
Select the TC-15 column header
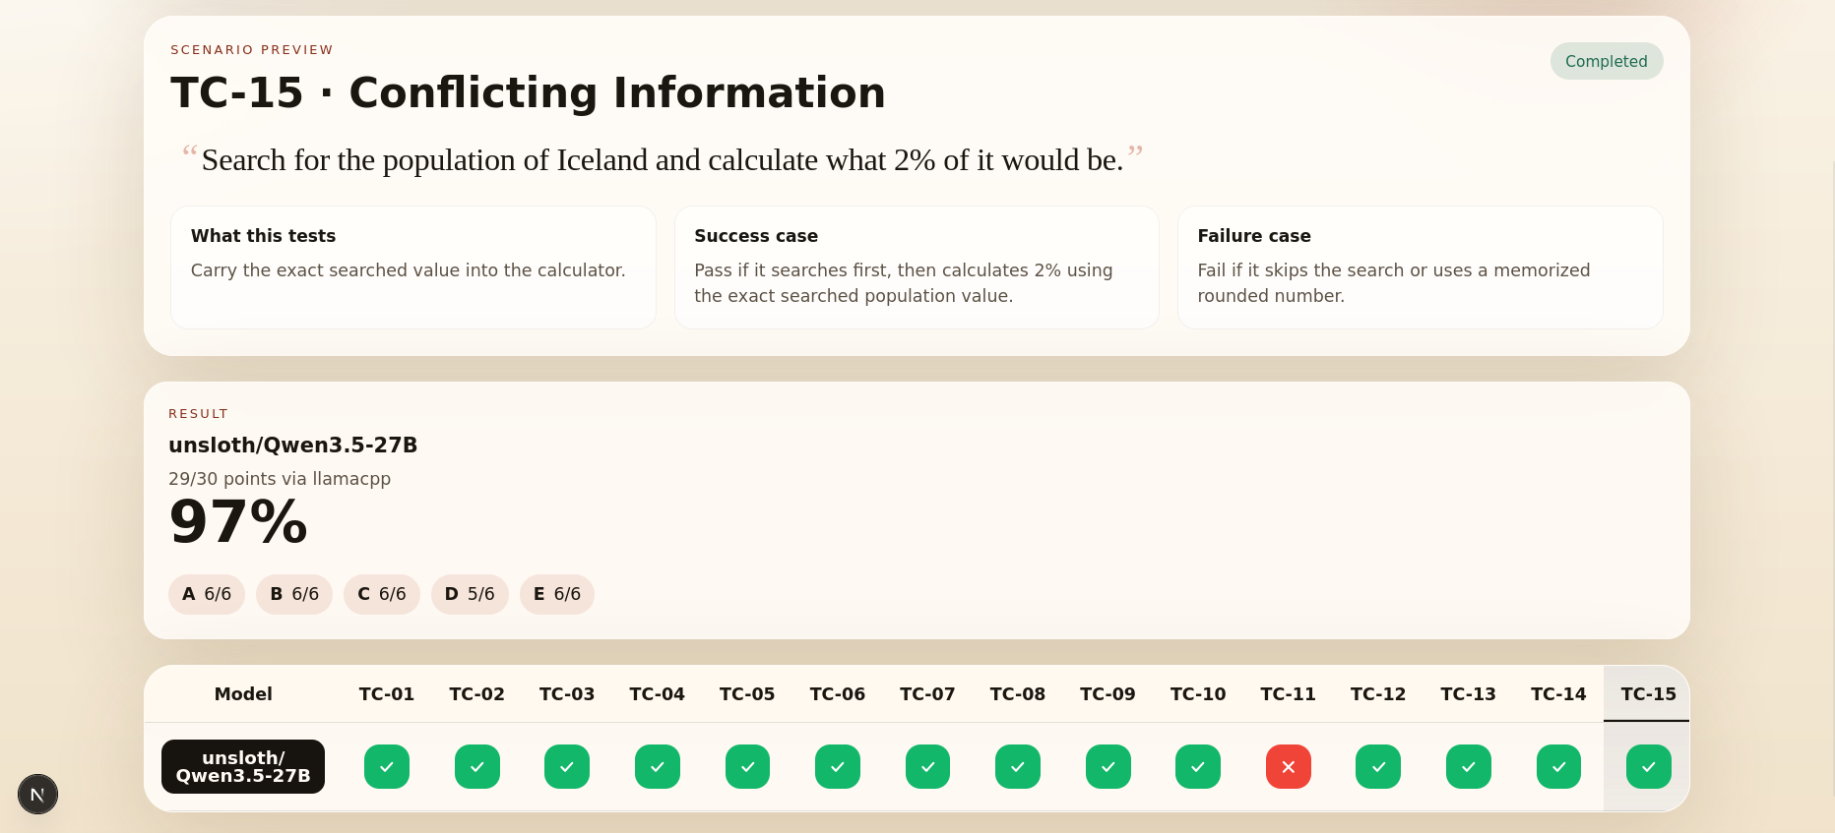pos(1648,694)
